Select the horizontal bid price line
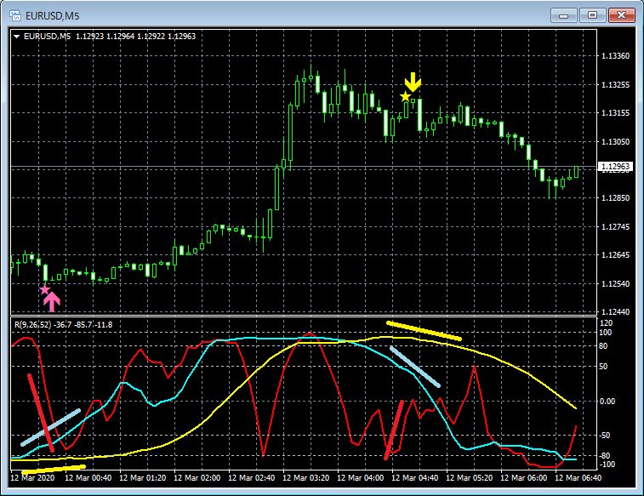644x496 pixels. [x=304, y=167]
